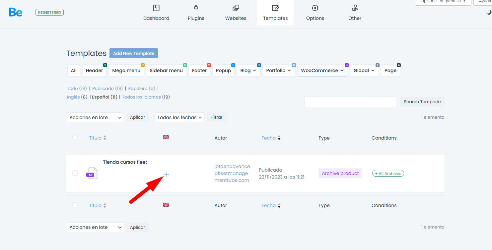The height and width of the screenshot is (250, 492).
Task: Open the Papelera trash link
Action: pyautogui.click(x=137, y=88)
